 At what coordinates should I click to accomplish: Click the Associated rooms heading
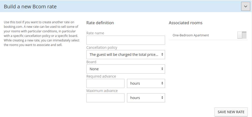click(186, 23)
